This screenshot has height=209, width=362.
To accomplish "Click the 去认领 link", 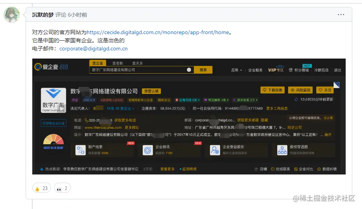I will [328, 117].
